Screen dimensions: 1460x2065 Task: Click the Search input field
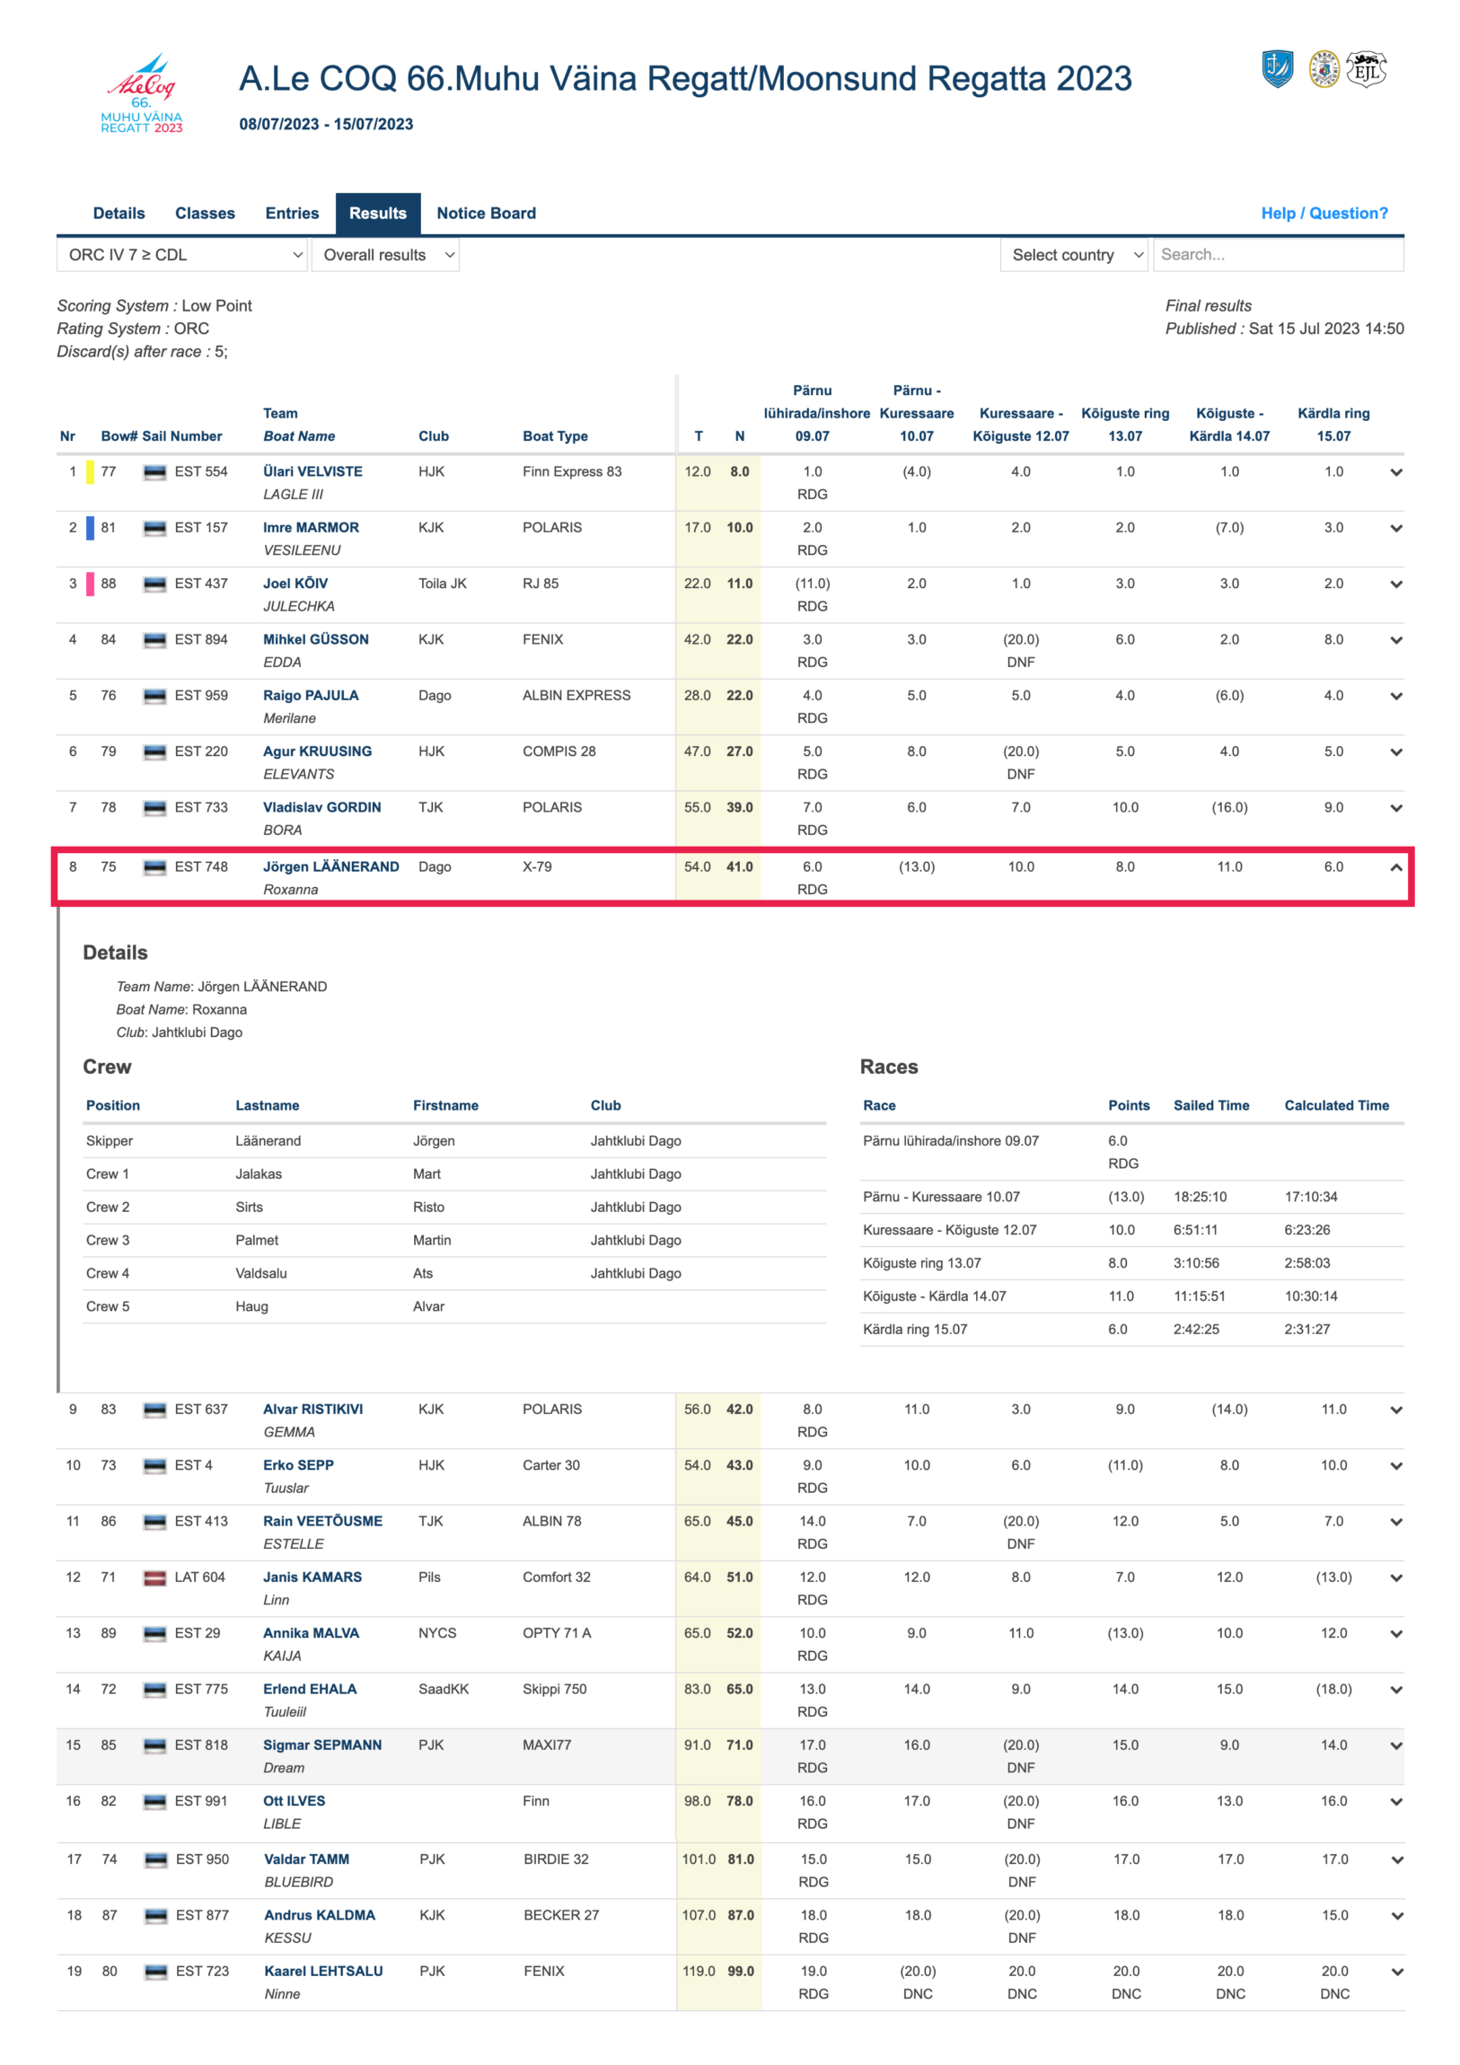(1278, 254)
